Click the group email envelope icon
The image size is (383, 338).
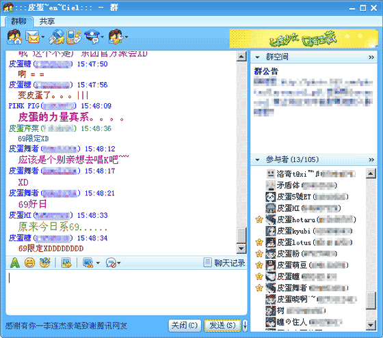point(33,37)
